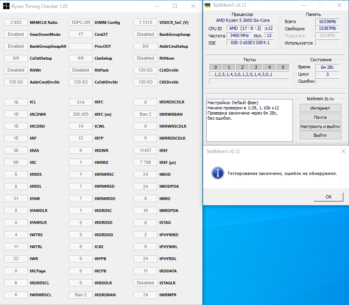Click the tFAW value 31
This screenshot has height=305, width=349.
[x=16, y=198]
